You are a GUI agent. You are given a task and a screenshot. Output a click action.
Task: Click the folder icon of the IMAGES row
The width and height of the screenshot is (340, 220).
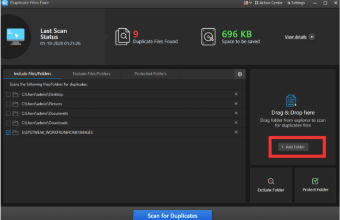15,133
